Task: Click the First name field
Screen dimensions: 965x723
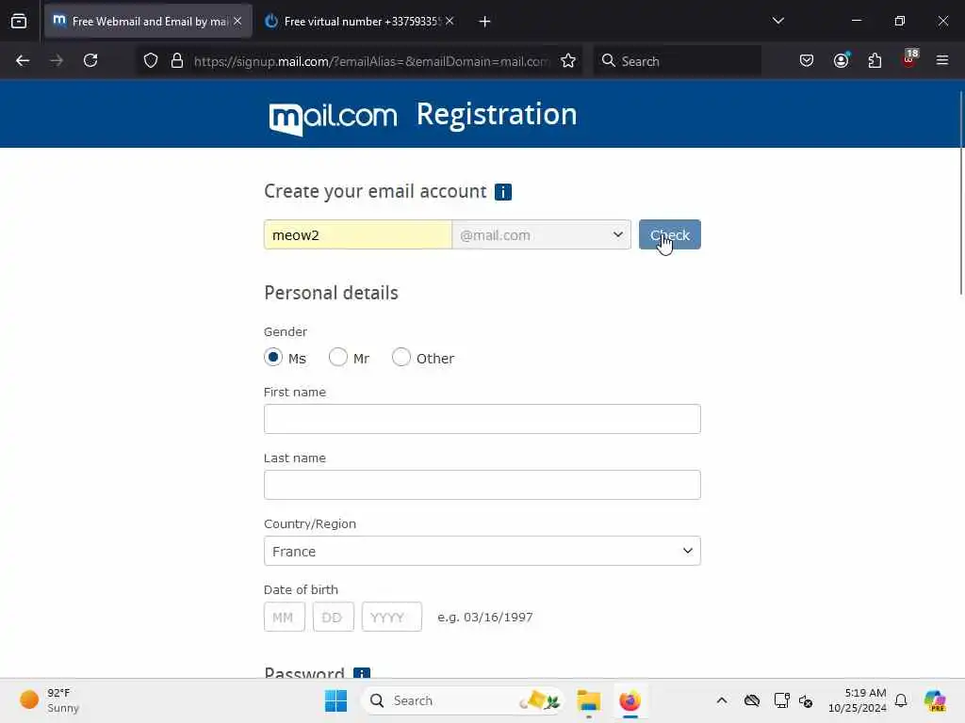Action: (x=482, y=419)
